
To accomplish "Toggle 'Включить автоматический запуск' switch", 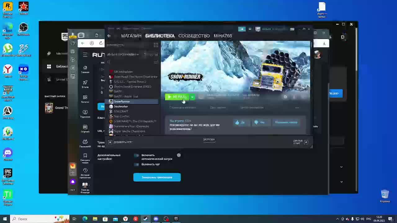I will coord(136,155).
